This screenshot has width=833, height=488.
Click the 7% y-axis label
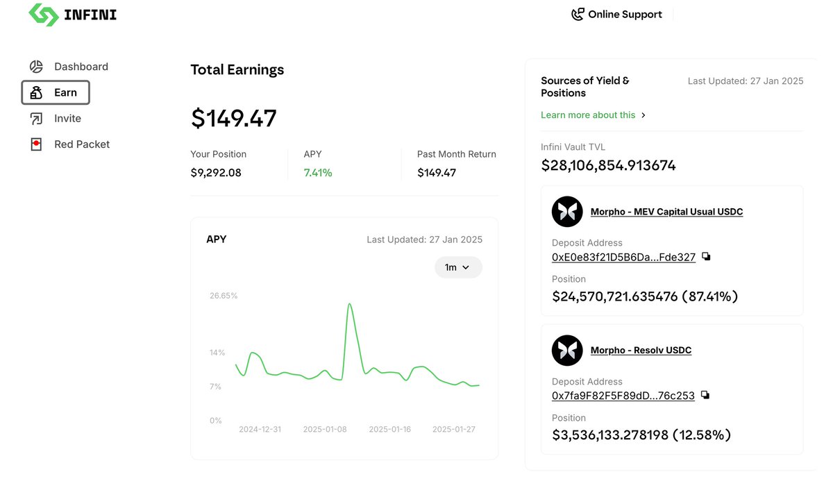pos(216,387)
